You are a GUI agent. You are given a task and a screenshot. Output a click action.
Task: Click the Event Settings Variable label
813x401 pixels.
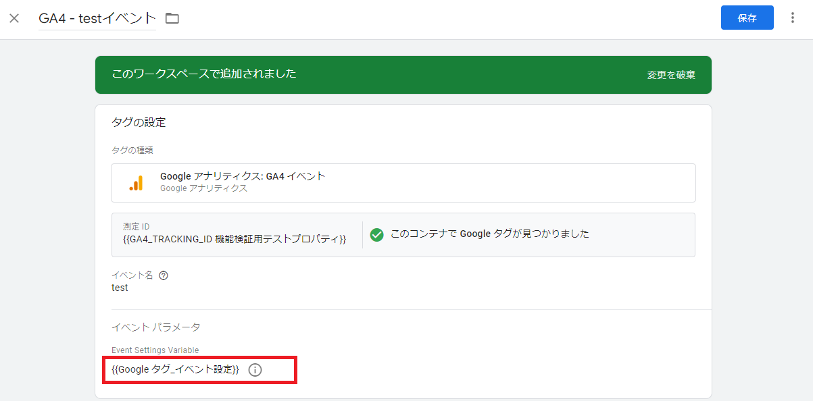coord(155,350)
